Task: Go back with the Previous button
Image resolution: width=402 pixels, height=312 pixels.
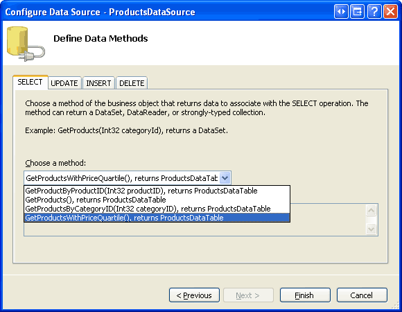Action: (x=194, y=295)
